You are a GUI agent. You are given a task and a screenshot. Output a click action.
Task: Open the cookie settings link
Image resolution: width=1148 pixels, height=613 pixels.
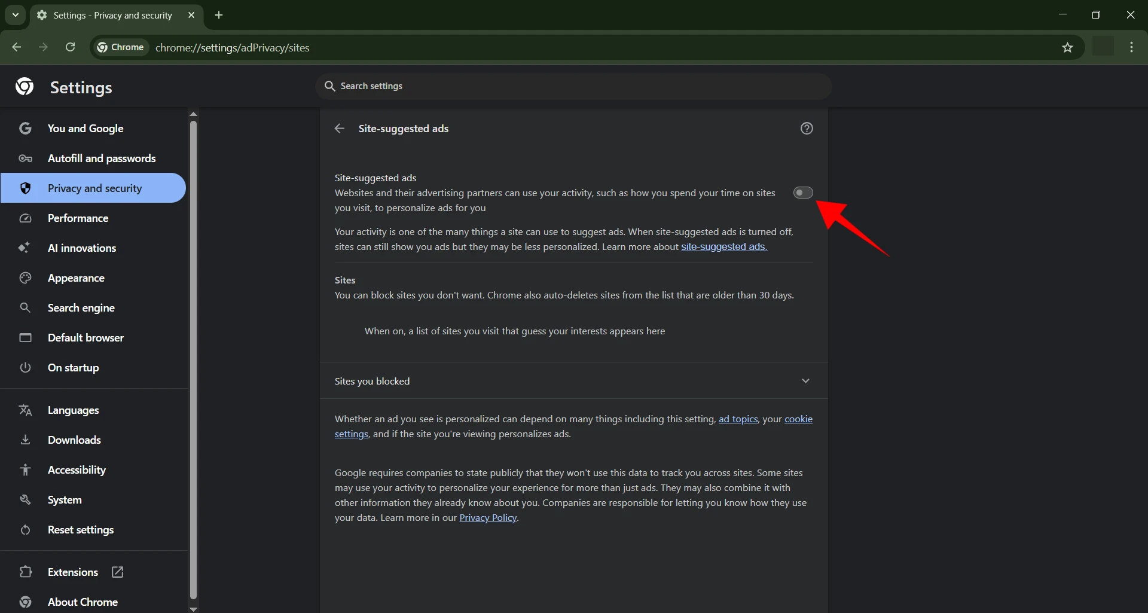coord(798,419)
